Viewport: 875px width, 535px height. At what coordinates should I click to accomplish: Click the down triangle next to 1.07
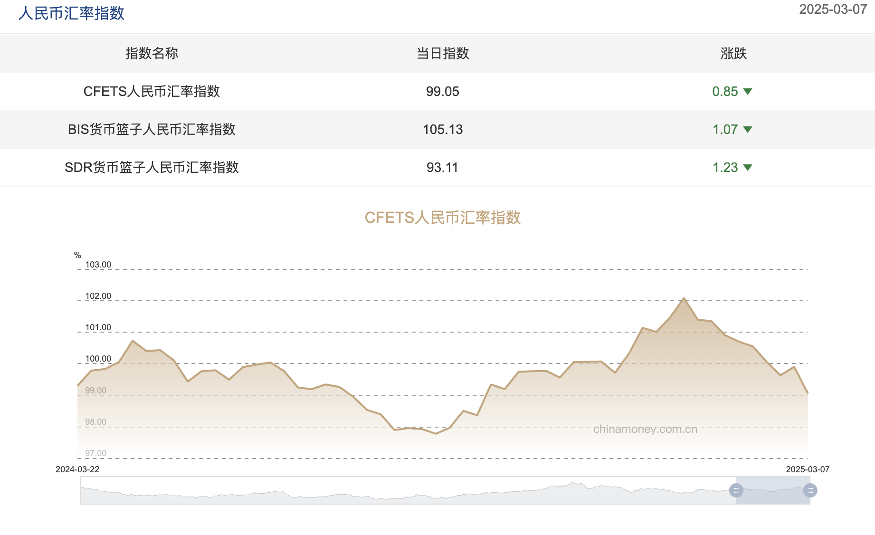[748, 129]
